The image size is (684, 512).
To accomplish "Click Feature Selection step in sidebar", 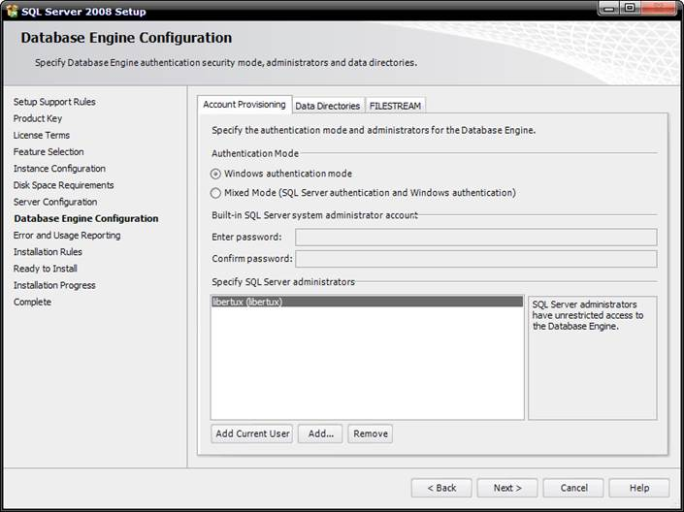I will pos(49,152).
